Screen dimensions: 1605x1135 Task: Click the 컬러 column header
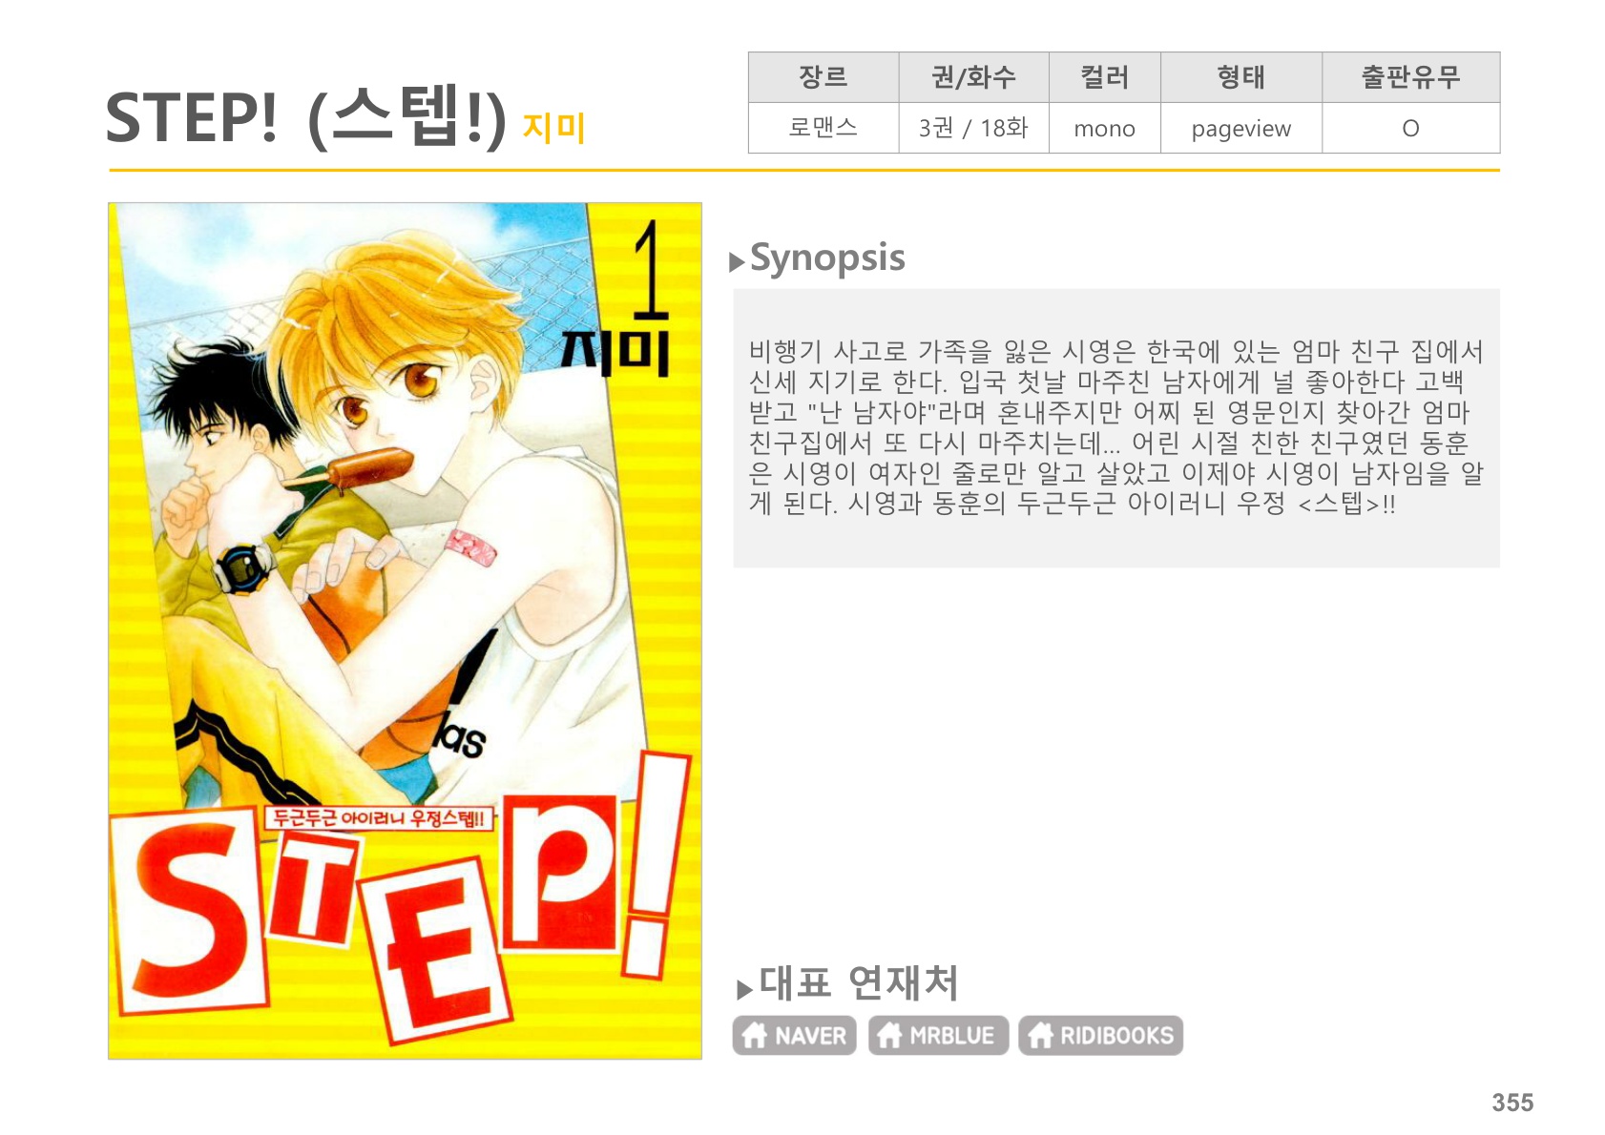(x=1104, y=77)
